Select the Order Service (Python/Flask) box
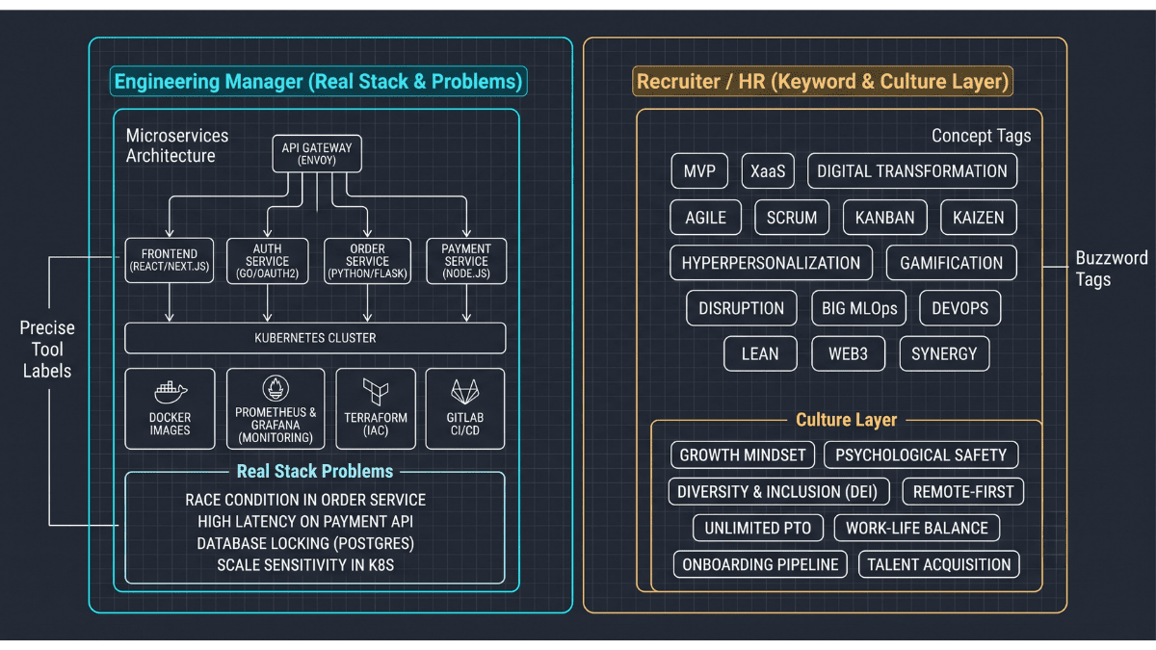This screenshot has width=1156, height=650. click(x=367, y=260)
